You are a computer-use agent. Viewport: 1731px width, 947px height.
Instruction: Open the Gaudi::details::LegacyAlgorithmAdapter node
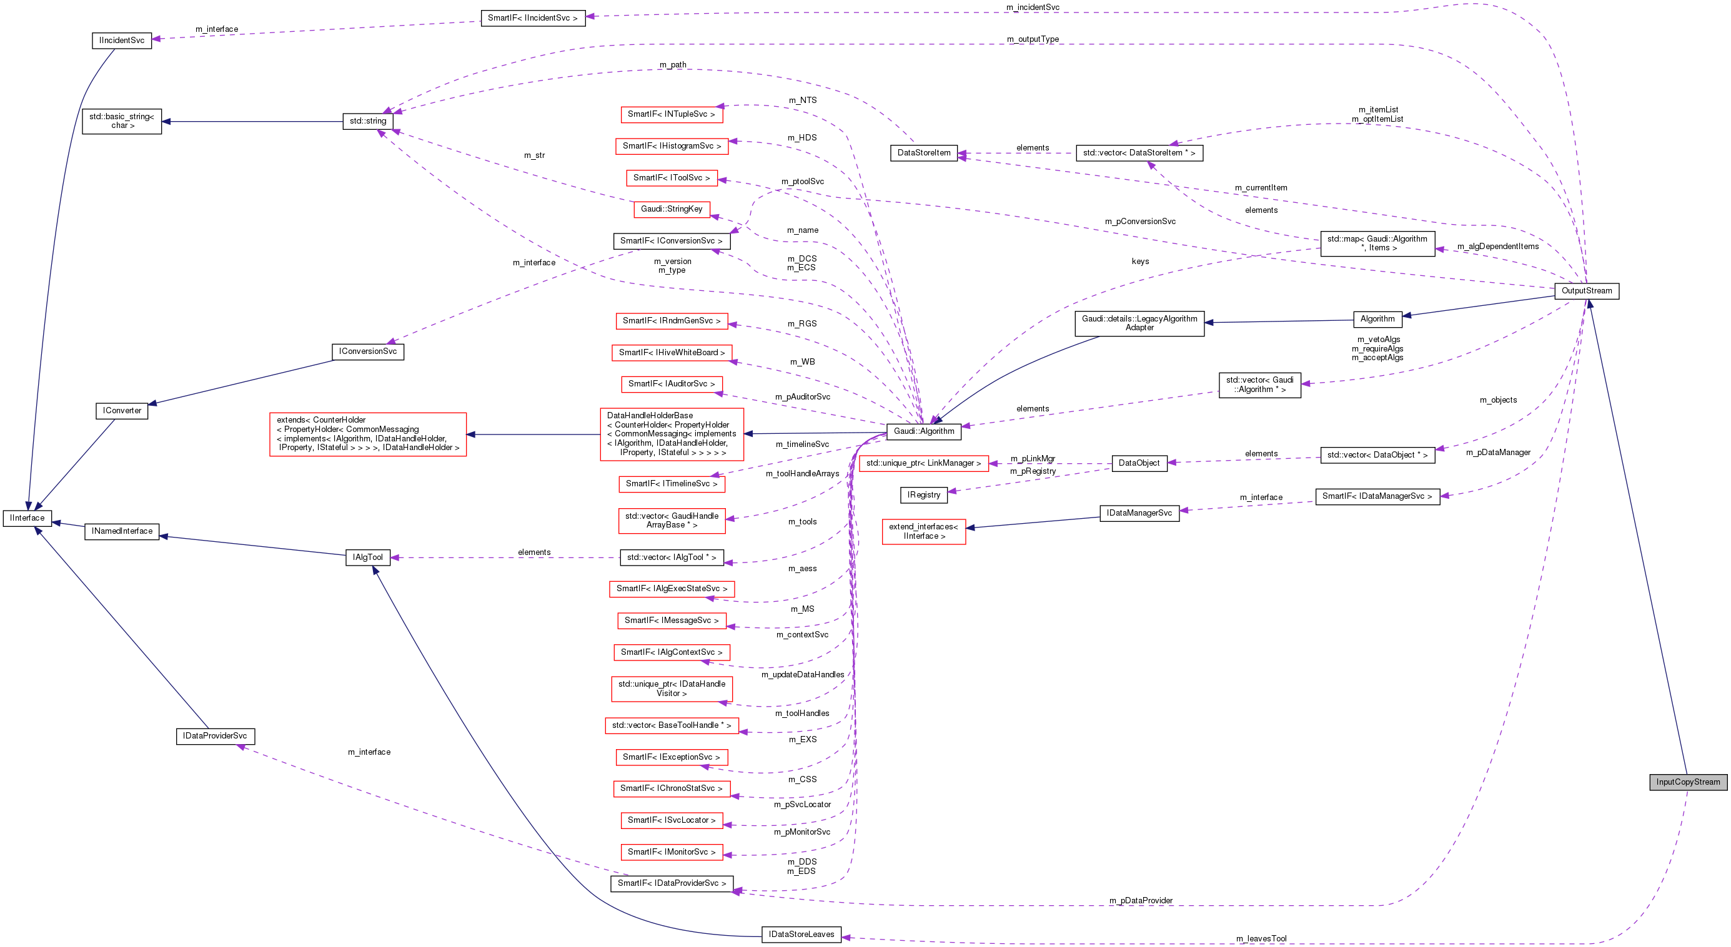coord(1139,323)
